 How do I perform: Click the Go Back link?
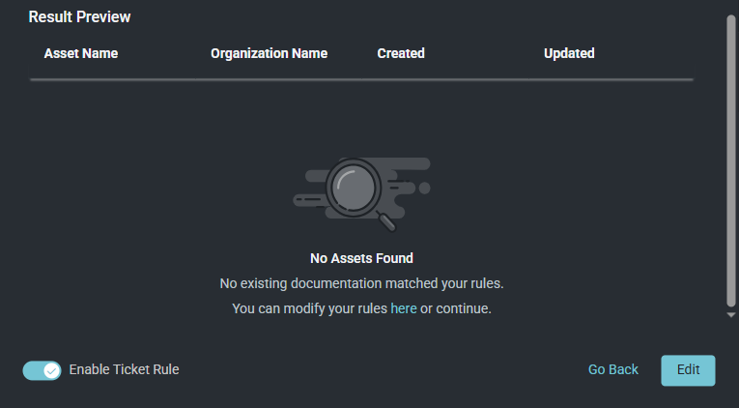613,369
